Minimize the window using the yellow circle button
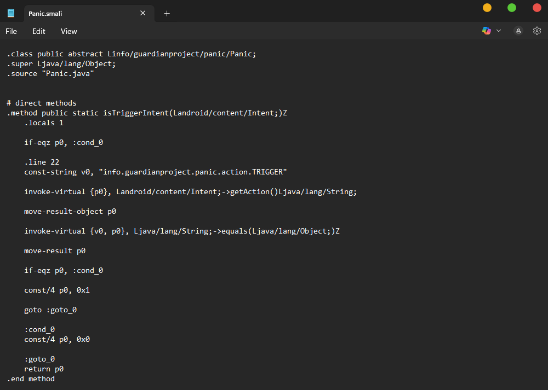 (x=487, y=8)
